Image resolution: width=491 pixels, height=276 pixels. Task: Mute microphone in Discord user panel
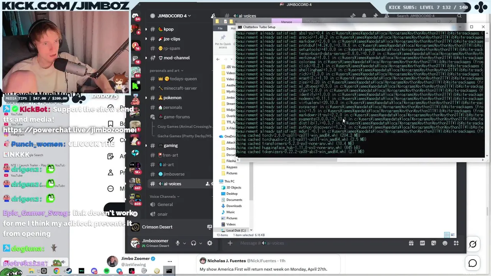178,243
